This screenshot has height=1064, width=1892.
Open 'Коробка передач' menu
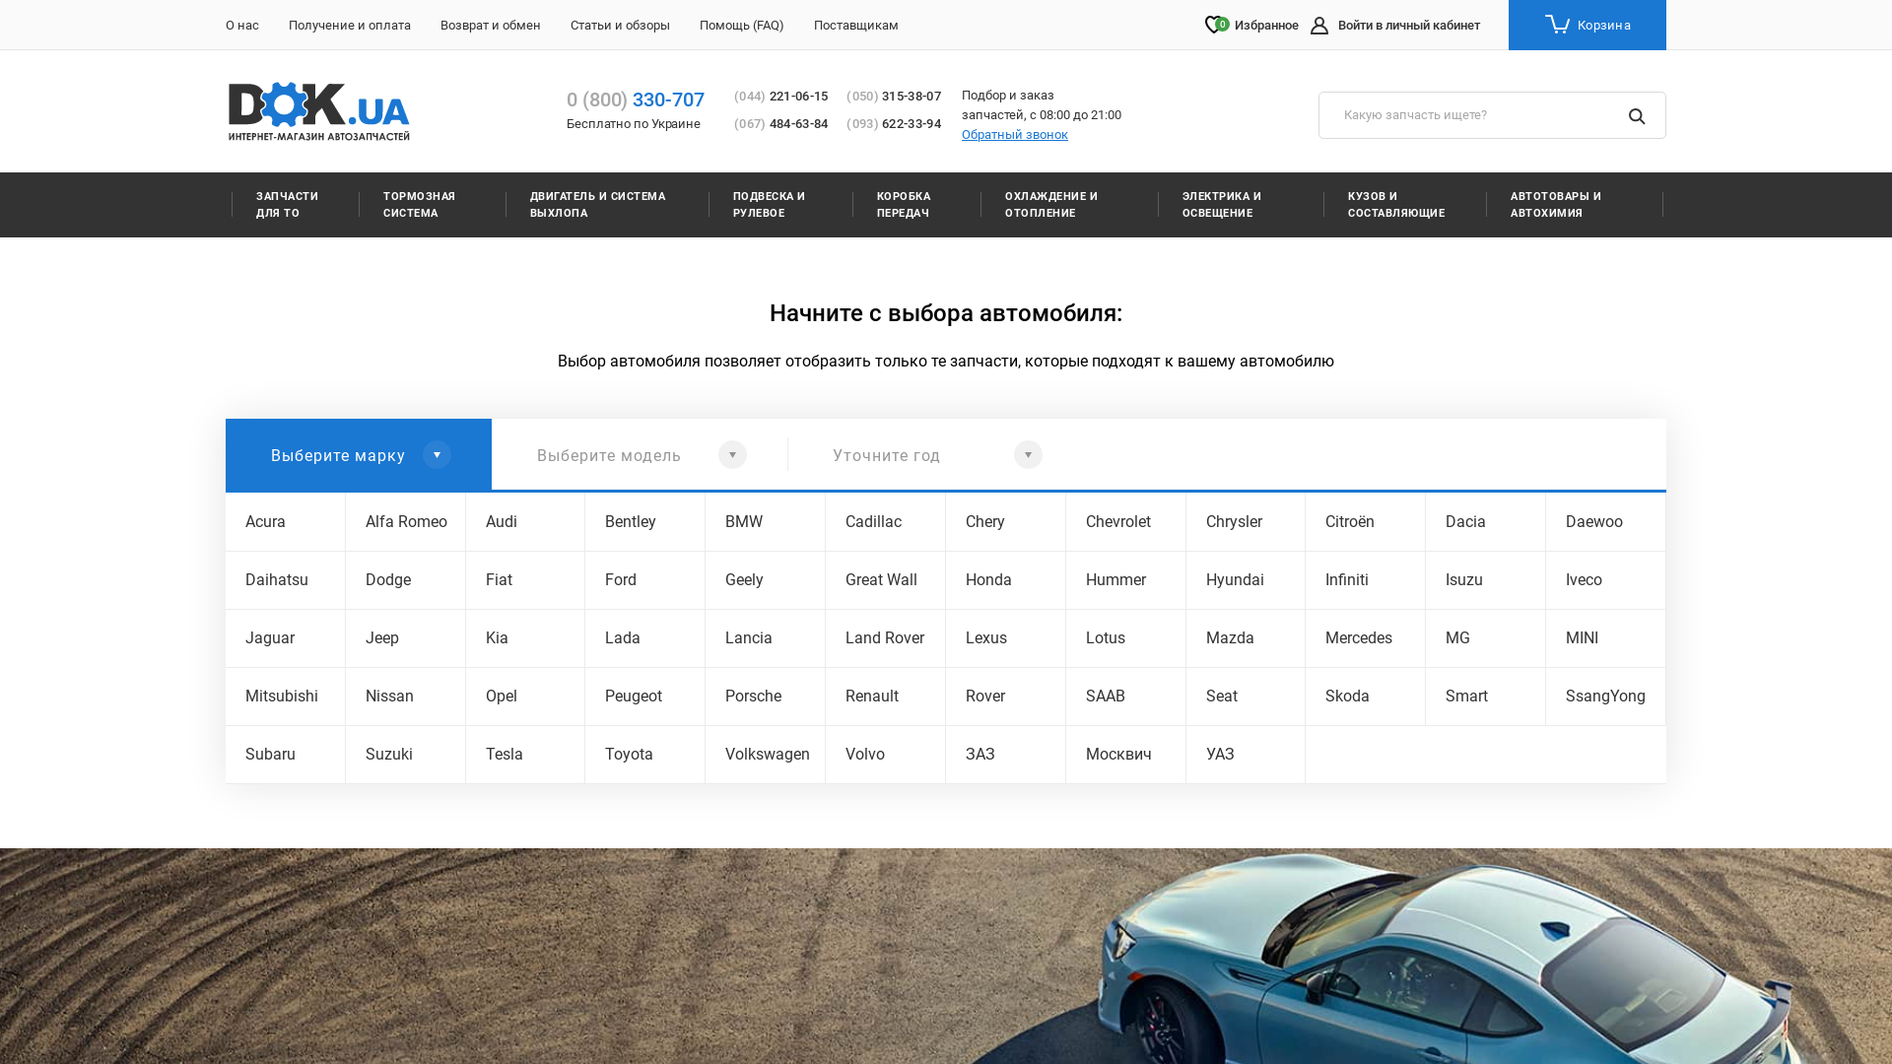point(904,205)
